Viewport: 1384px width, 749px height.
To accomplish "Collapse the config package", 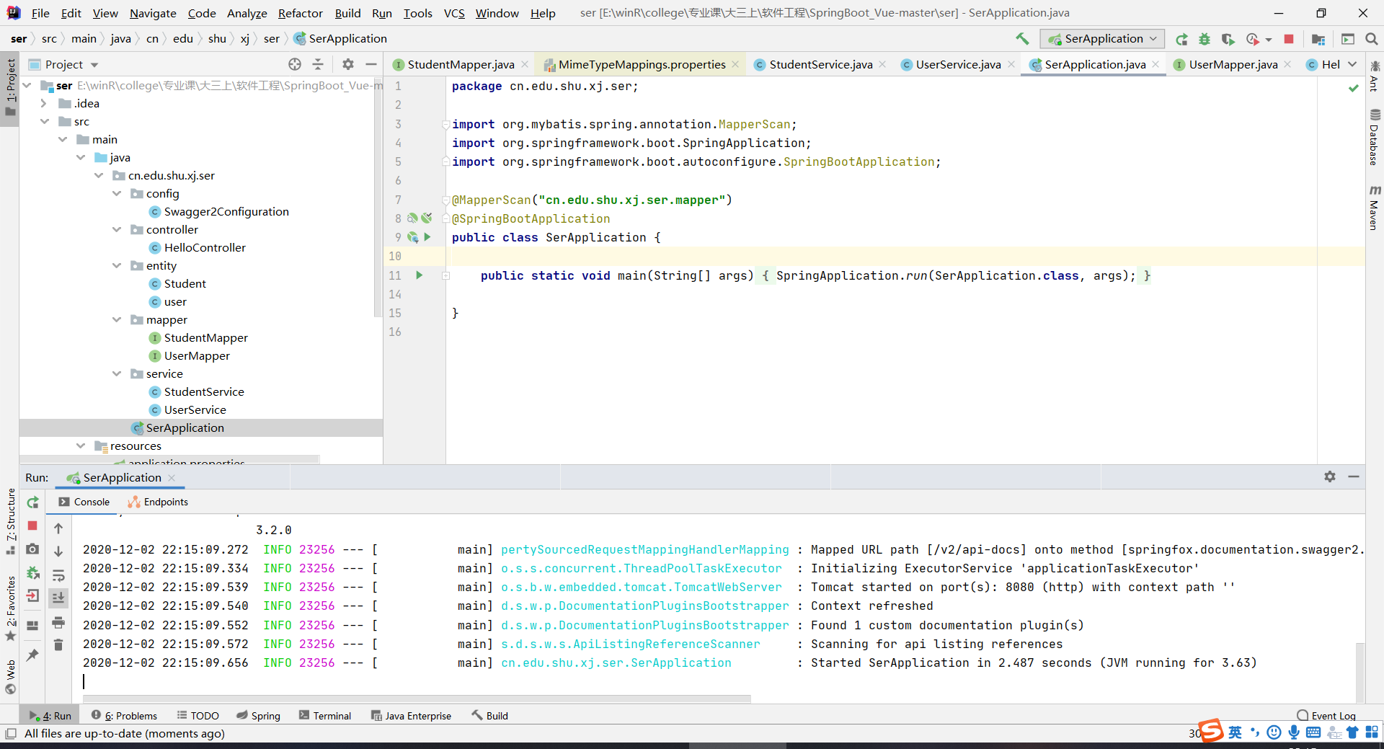I will [117, 193].
